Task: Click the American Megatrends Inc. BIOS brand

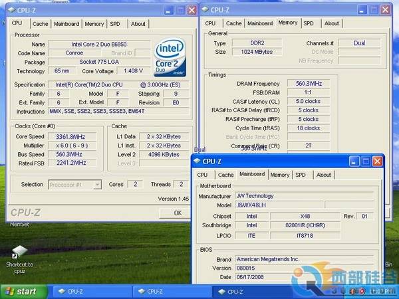Action: click(x=305, y=259)
